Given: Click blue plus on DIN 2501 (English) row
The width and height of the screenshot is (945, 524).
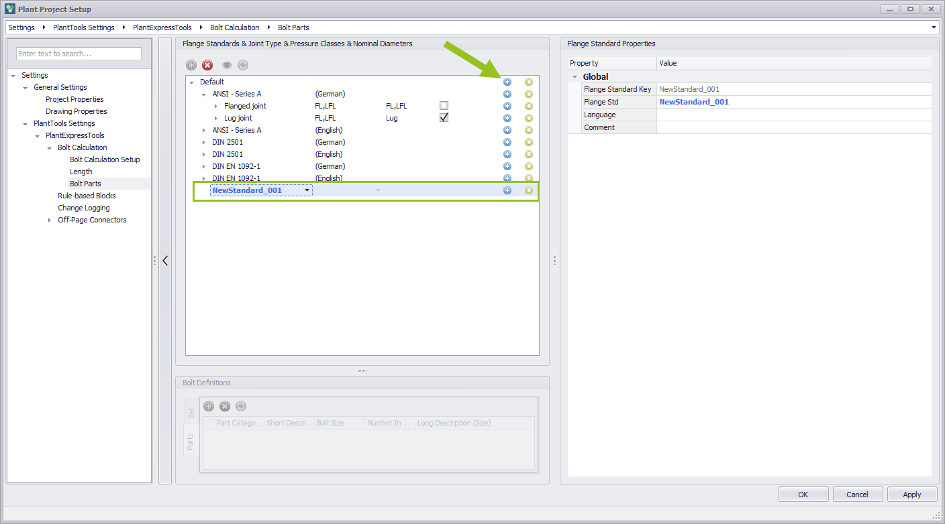Looking at the screenshot, I should [507, 154].
